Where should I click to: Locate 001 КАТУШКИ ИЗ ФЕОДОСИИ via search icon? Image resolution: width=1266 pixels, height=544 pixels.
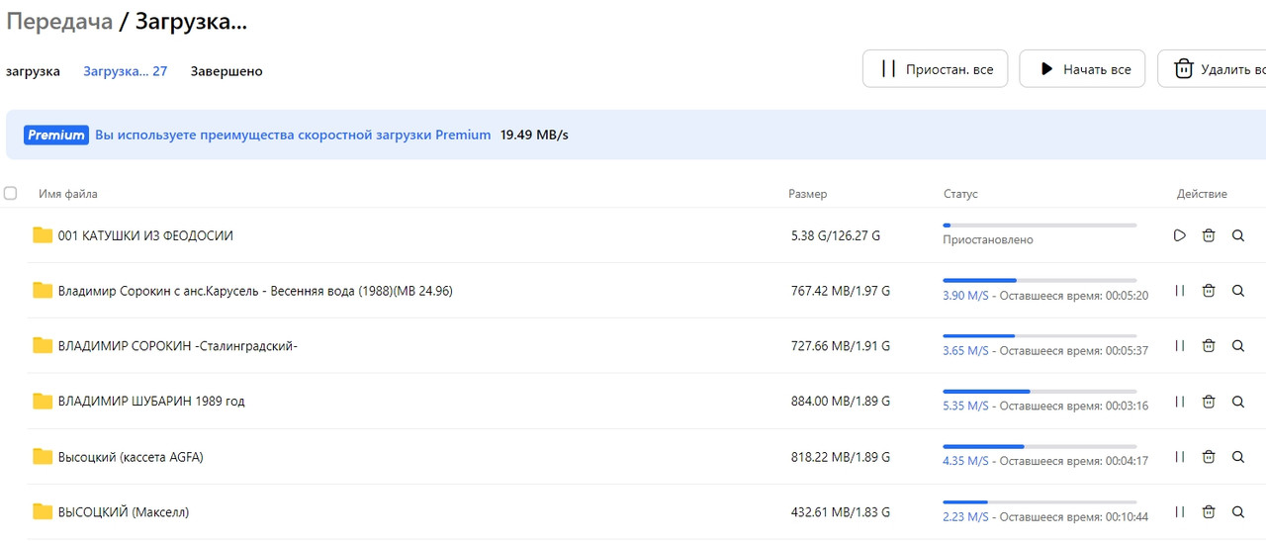1238,235
